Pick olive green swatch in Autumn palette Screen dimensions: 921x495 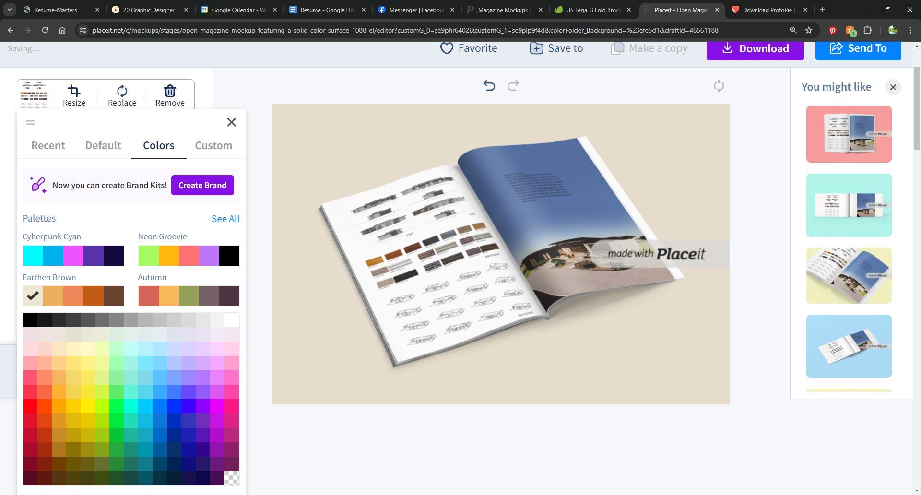tap(189, 296)
